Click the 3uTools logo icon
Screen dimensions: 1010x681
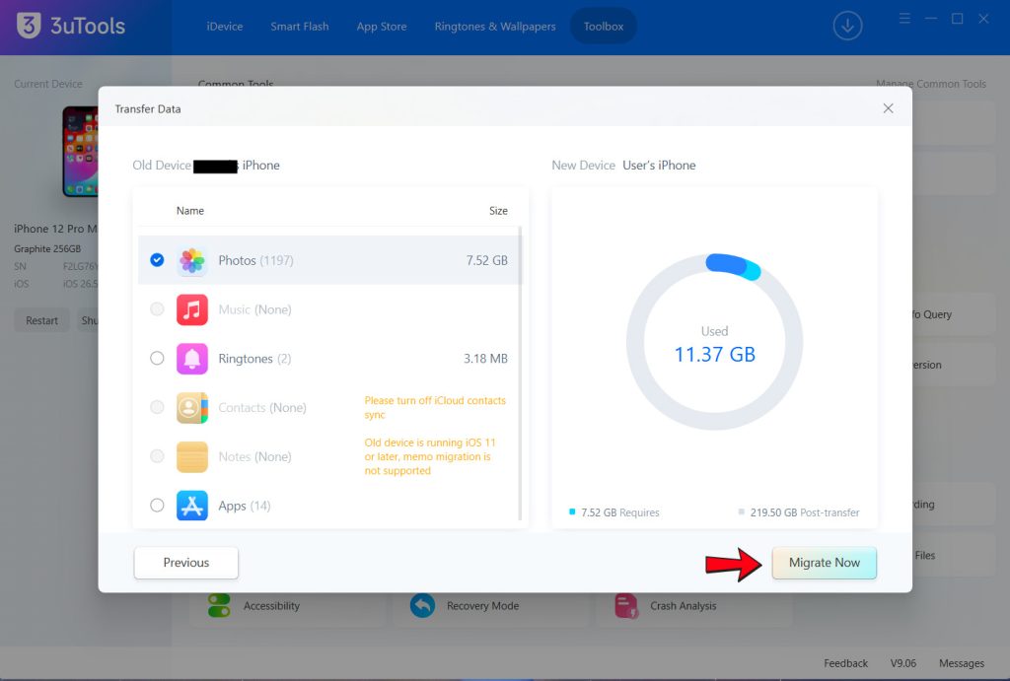coord(29,26)
